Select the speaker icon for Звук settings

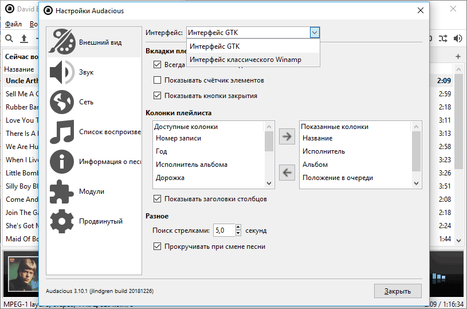point(62,72)
